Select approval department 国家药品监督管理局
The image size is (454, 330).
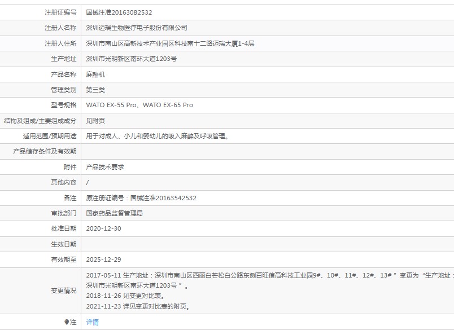115,213
